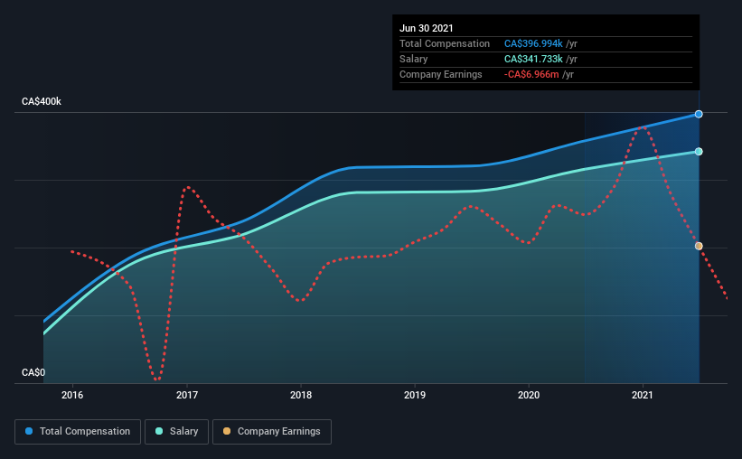Click the Salary label in tooltip
This screenshot has width=742, height=459.
[414, 59]
